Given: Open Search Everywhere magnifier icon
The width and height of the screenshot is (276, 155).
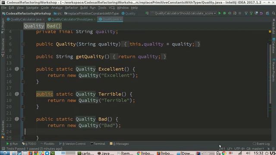Looking at the screenshot, I should tap(273, 13).
